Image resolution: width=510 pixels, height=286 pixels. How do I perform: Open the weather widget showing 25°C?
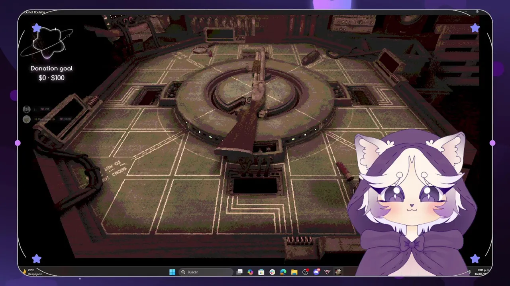pyautogui.click(x=33, y=272)
